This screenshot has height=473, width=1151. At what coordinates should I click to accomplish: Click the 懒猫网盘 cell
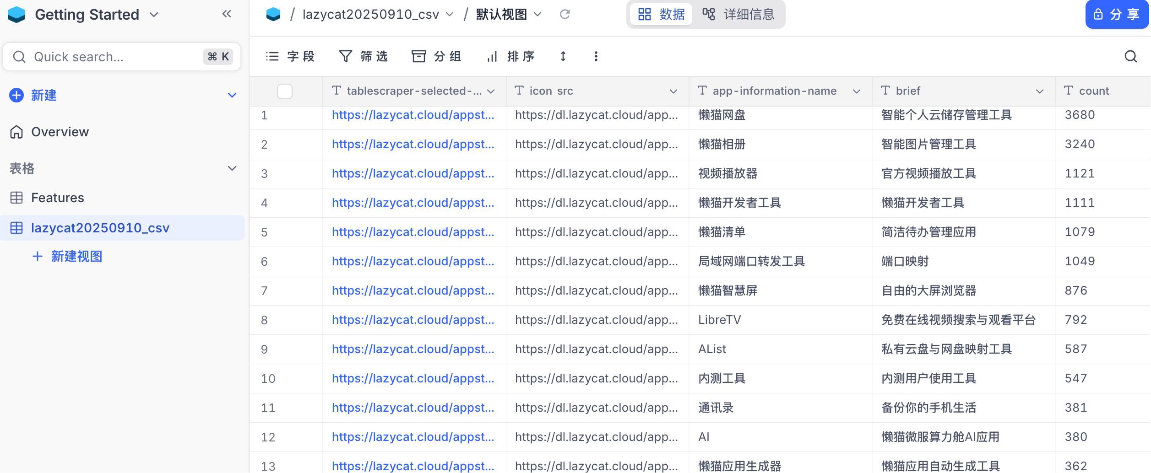[x=781, y=115]
